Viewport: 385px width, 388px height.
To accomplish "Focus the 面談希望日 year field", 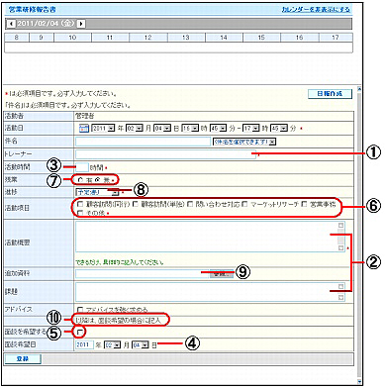I will 85,345.
